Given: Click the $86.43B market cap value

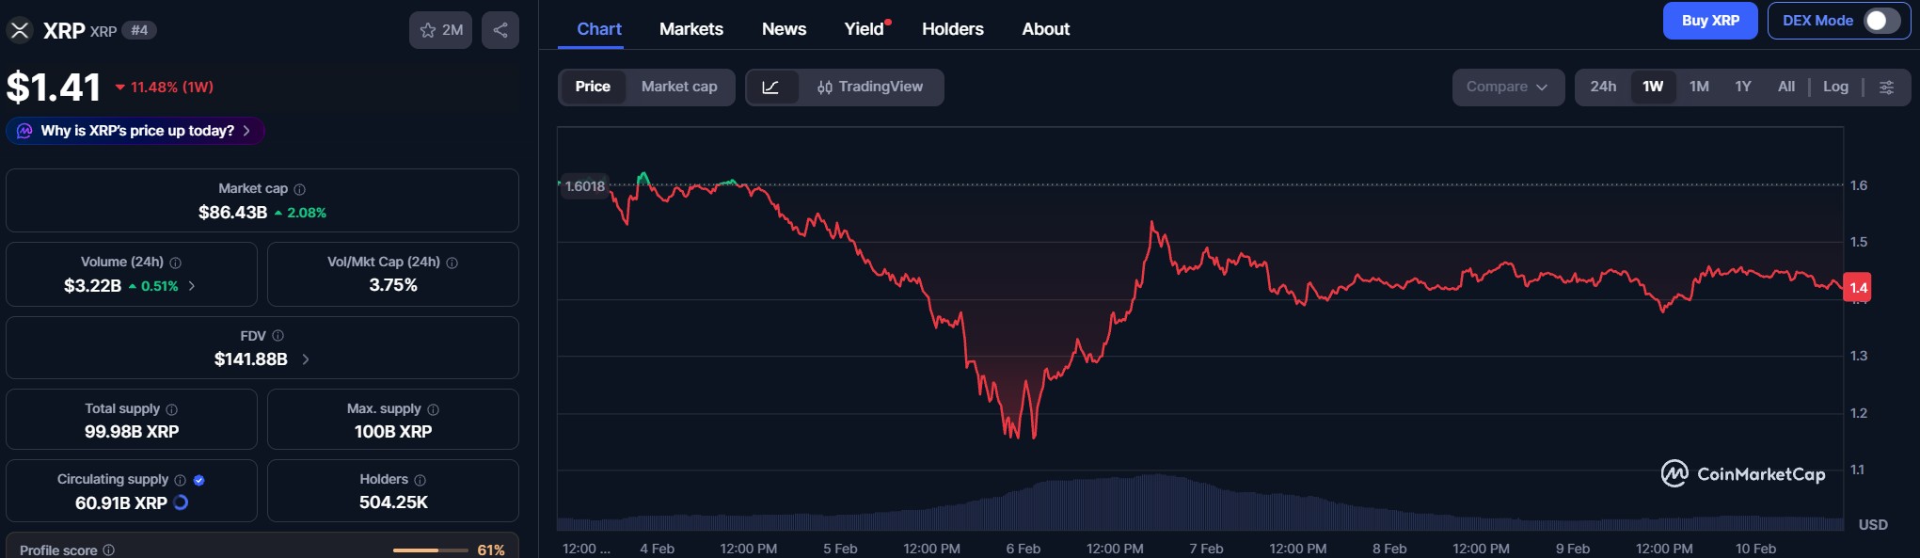Looking at the screenshot, I should click(233, 213).
